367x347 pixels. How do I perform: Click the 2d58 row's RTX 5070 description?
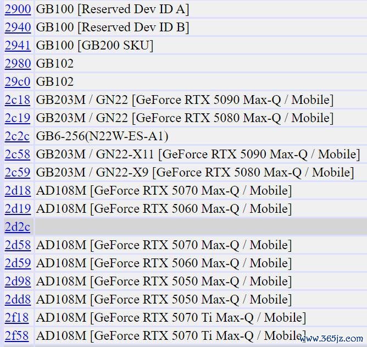pyautogui.click(x=164, y=245)
